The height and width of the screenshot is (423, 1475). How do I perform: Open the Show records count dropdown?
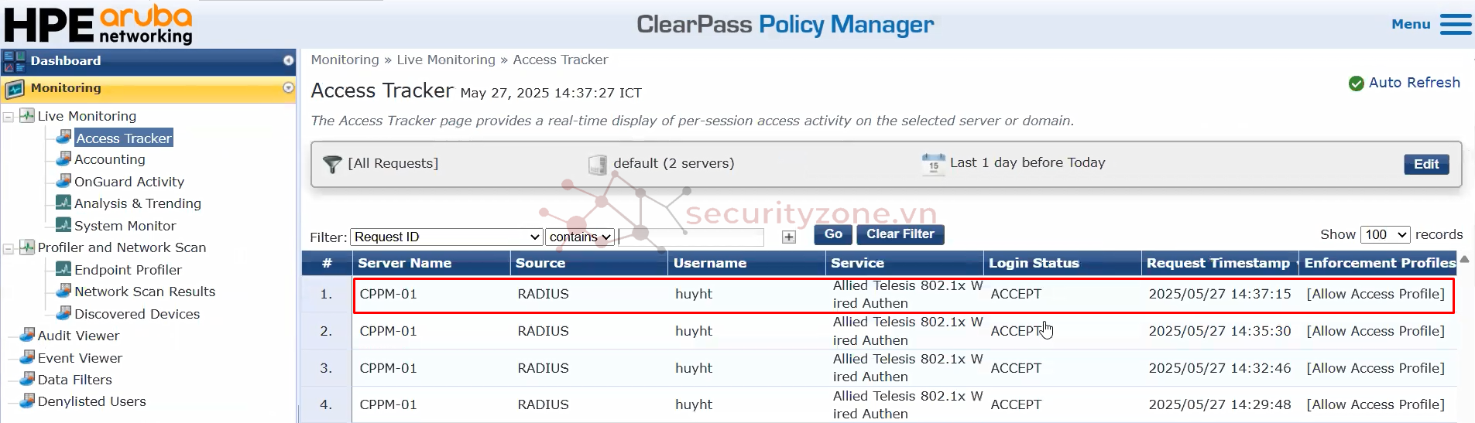click(1385, 234)
